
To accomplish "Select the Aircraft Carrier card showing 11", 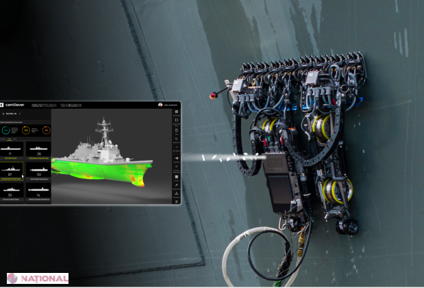I will (x=12, y=150).
